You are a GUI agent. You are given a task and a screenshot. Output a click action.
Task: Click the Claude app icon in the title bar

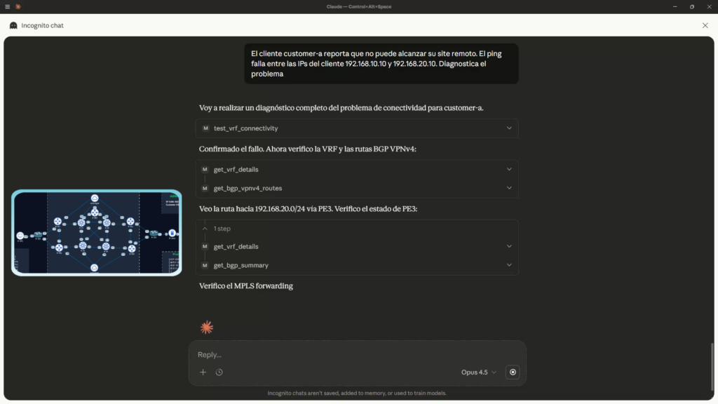pyautogui.click(x=18, y=6)
